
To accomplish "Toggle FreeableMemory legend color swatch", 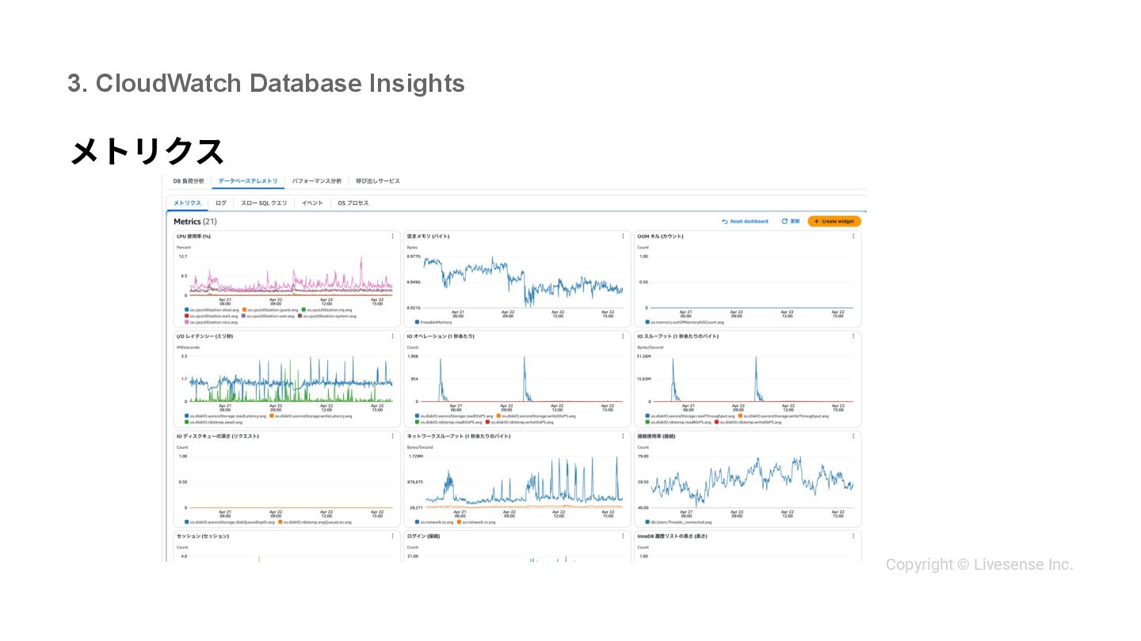I will pos(417,322).
